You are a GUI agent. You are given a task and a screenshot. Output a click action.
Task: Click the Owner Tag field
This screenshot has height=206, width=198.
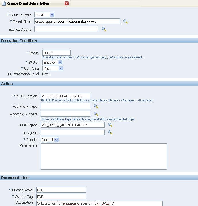[61, 197]
